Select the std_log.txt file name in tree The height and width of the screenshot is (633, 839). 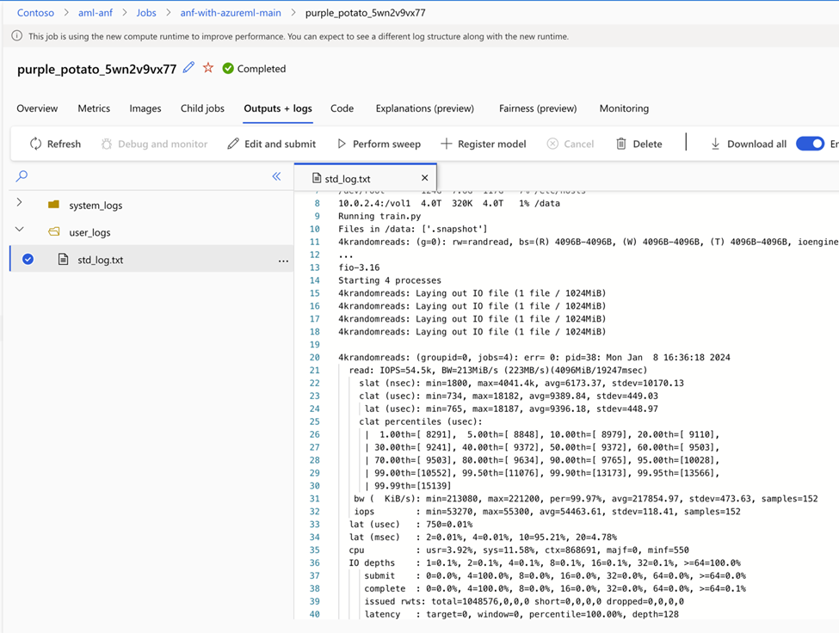pyautogui.click(x=101, y=260)
